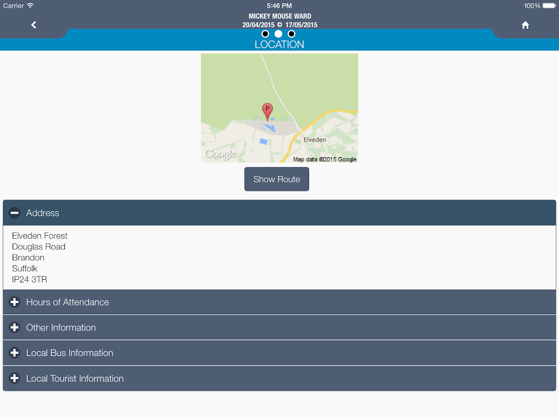Click the Elveden label on map

[314, 140]
